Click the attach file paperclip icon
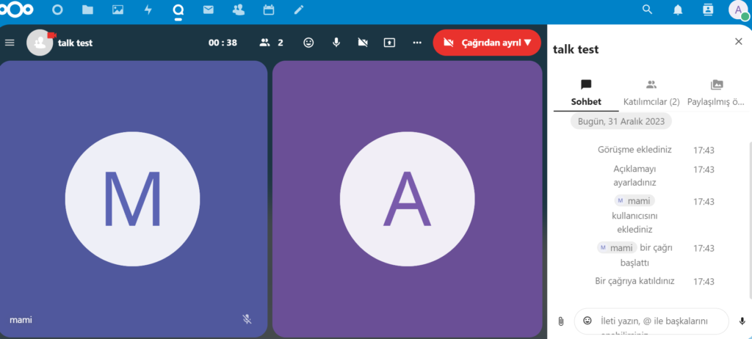 click(x=560, y=321)
